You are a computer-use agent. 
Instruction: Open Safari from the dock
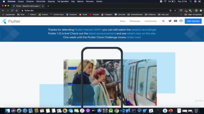25,111
